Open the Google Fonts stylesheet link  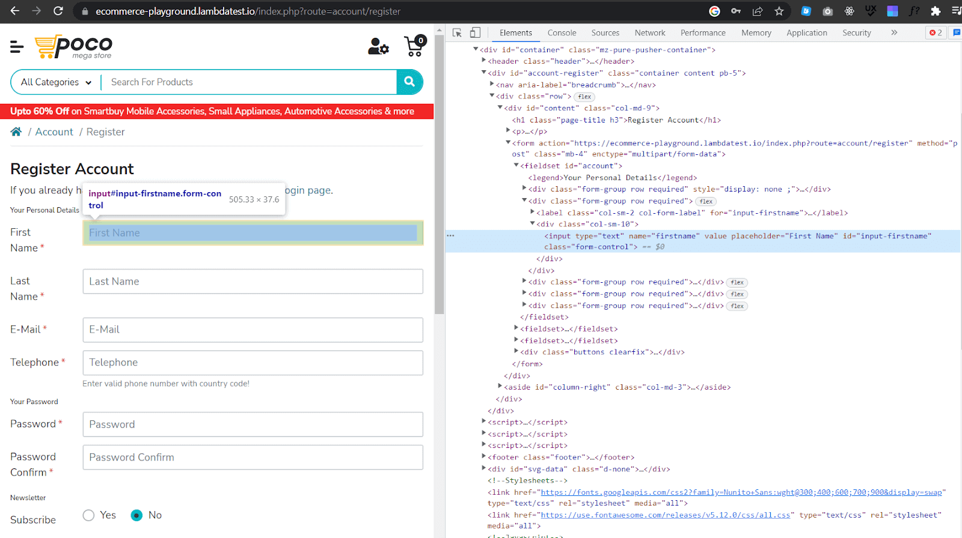[741, 492]
